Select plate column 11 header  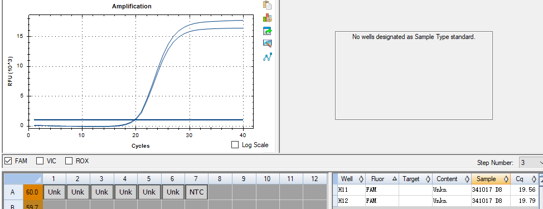(x=291, y=179)
